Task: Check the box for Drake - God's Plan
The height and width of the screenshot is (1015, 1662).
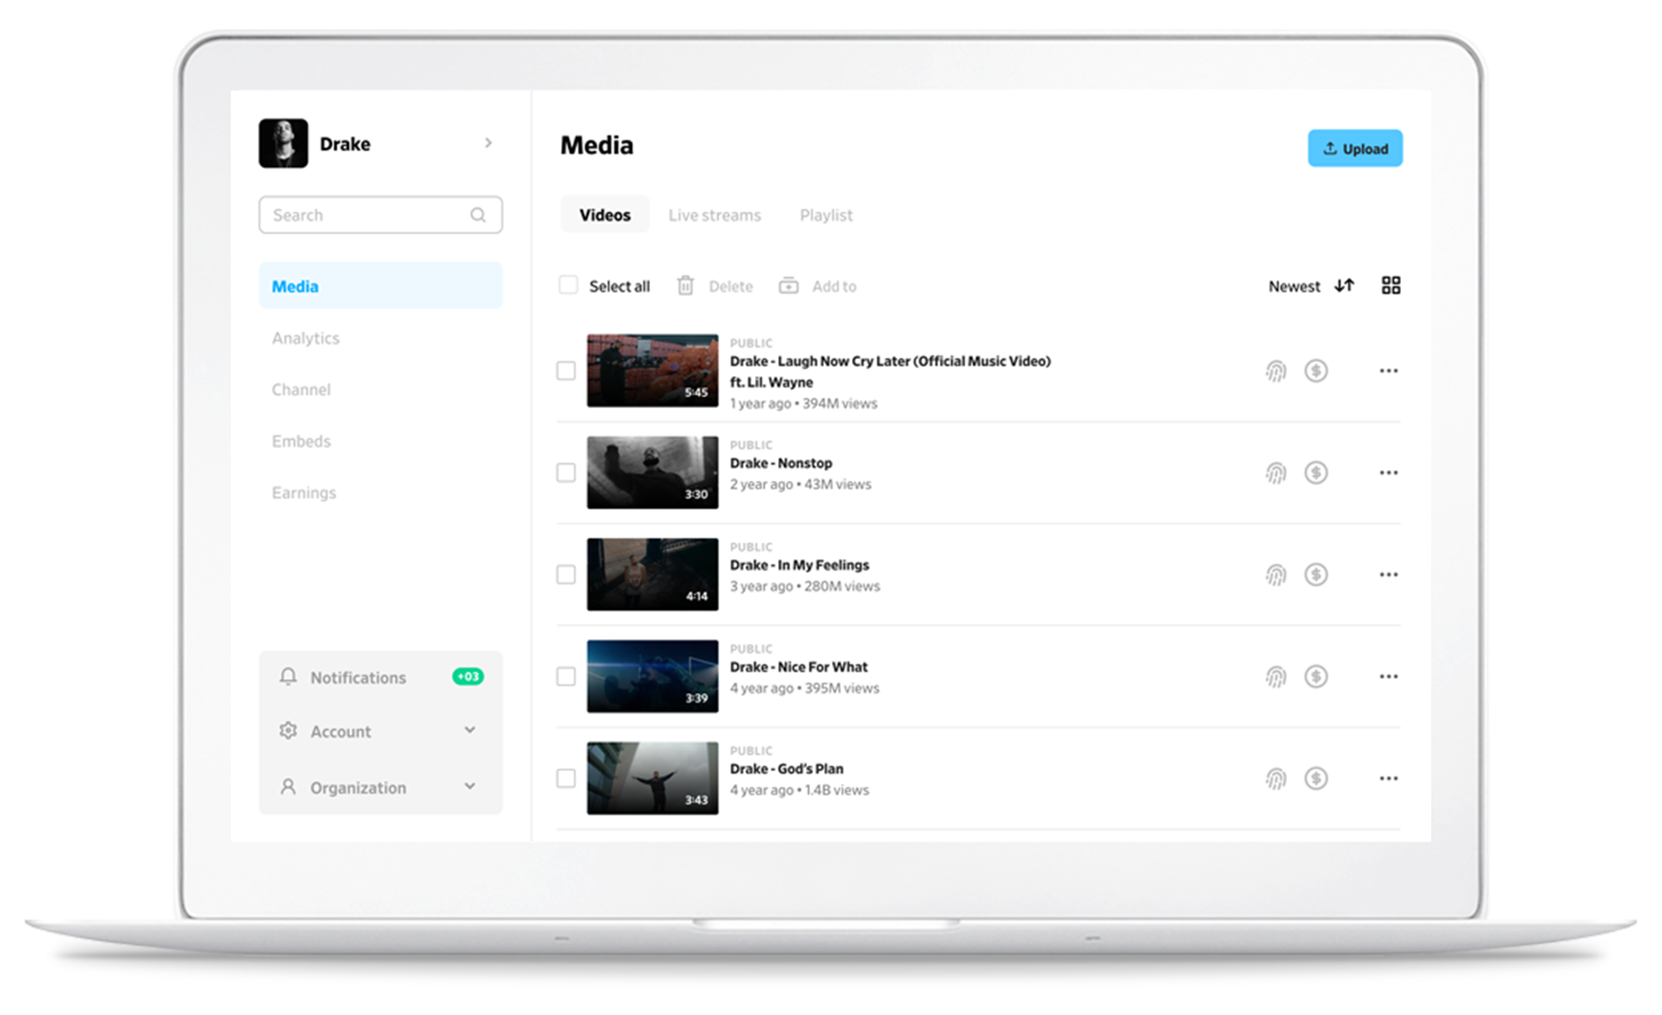Action: click(566, 778)
